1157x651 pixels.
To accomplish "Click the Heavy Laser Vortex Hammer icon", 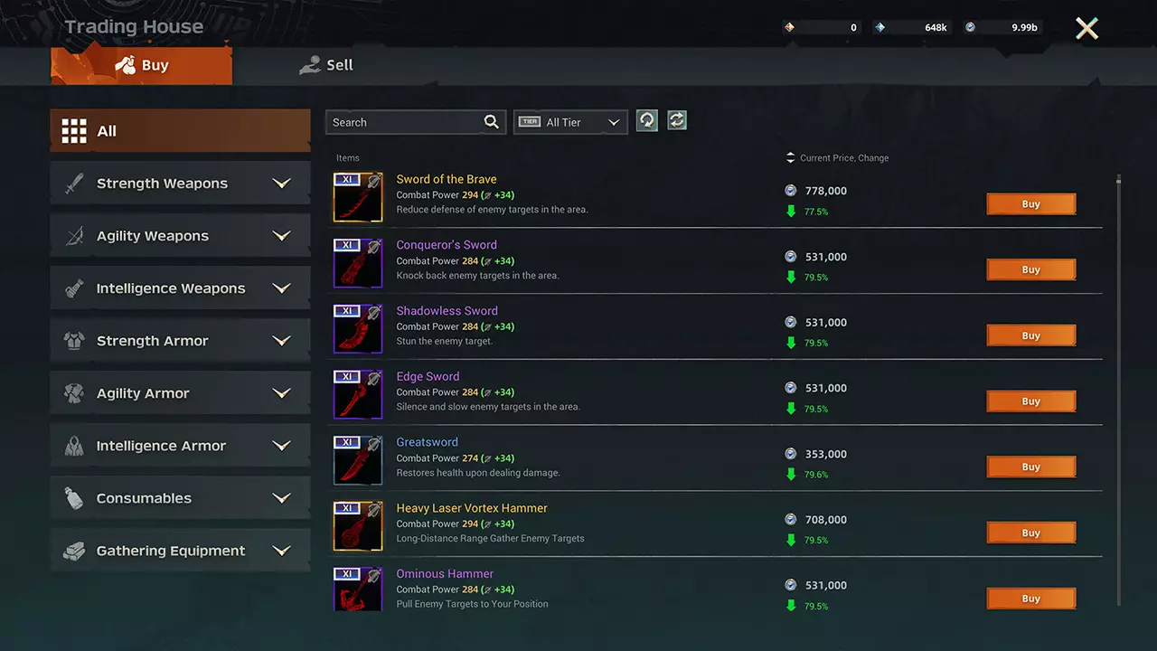I will (x=358, y=526).
